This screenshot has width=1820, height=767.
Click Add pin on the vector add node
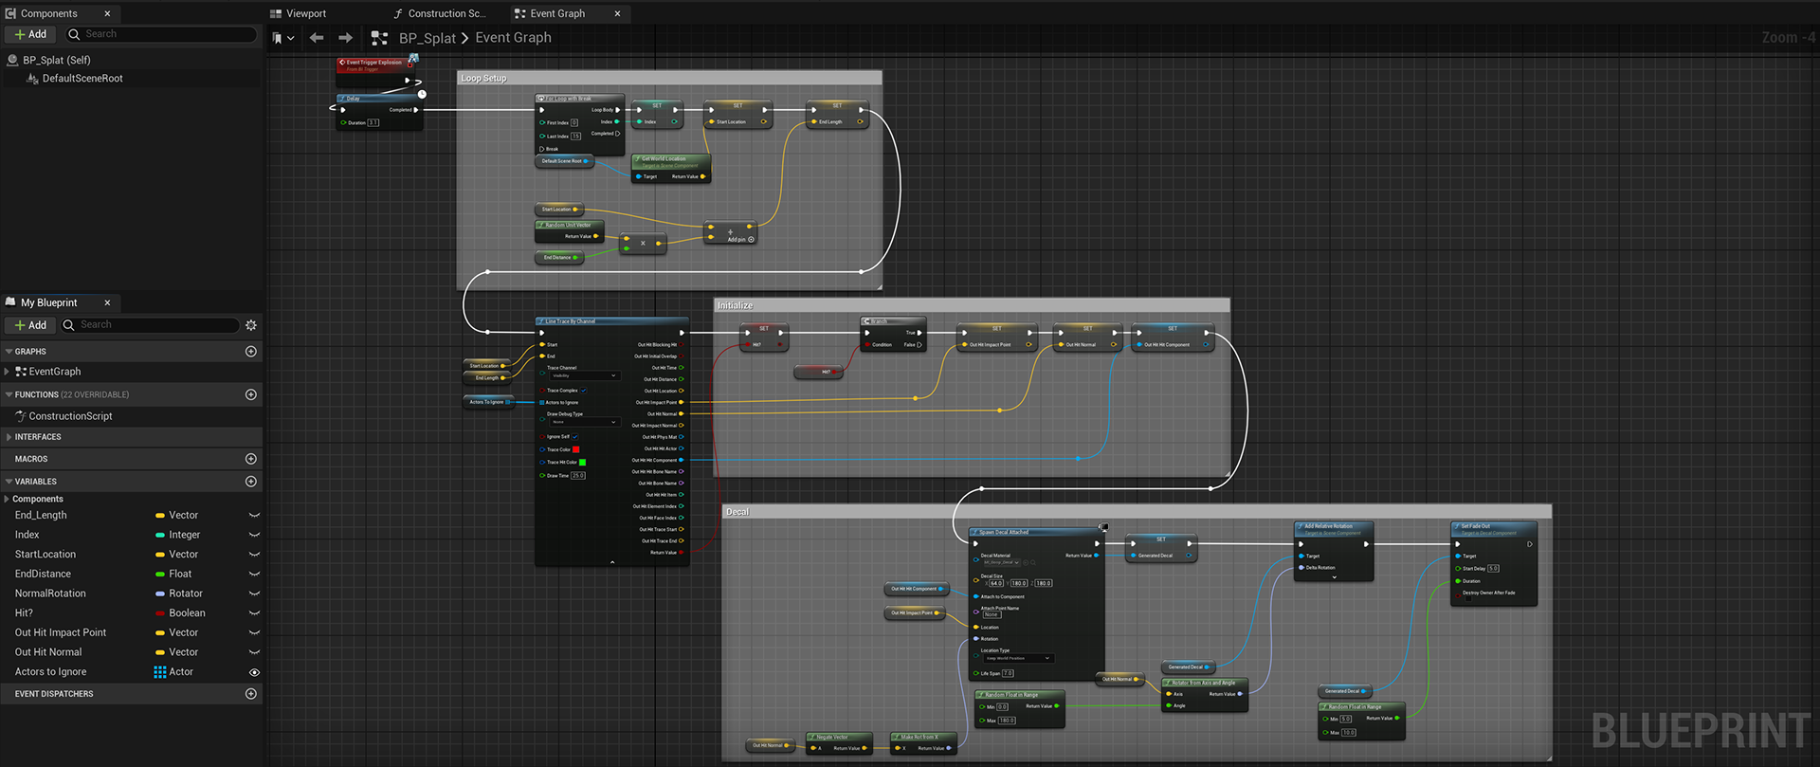(x=741, y=240)
